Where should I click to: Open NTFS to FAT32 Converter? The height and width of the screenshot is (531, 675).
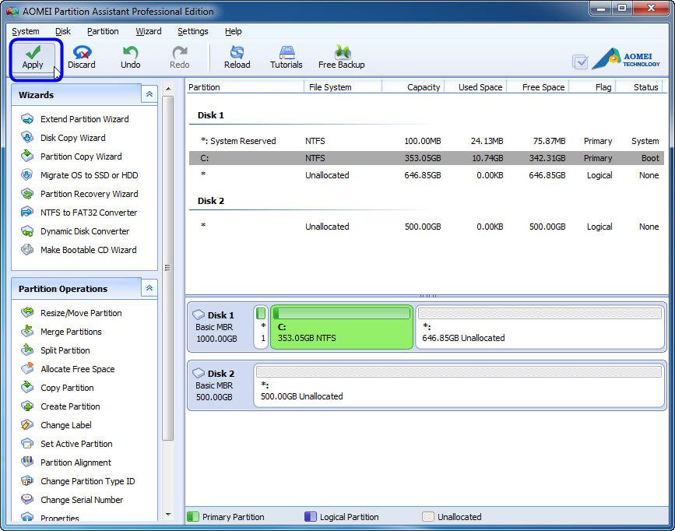tap(88, 213)
